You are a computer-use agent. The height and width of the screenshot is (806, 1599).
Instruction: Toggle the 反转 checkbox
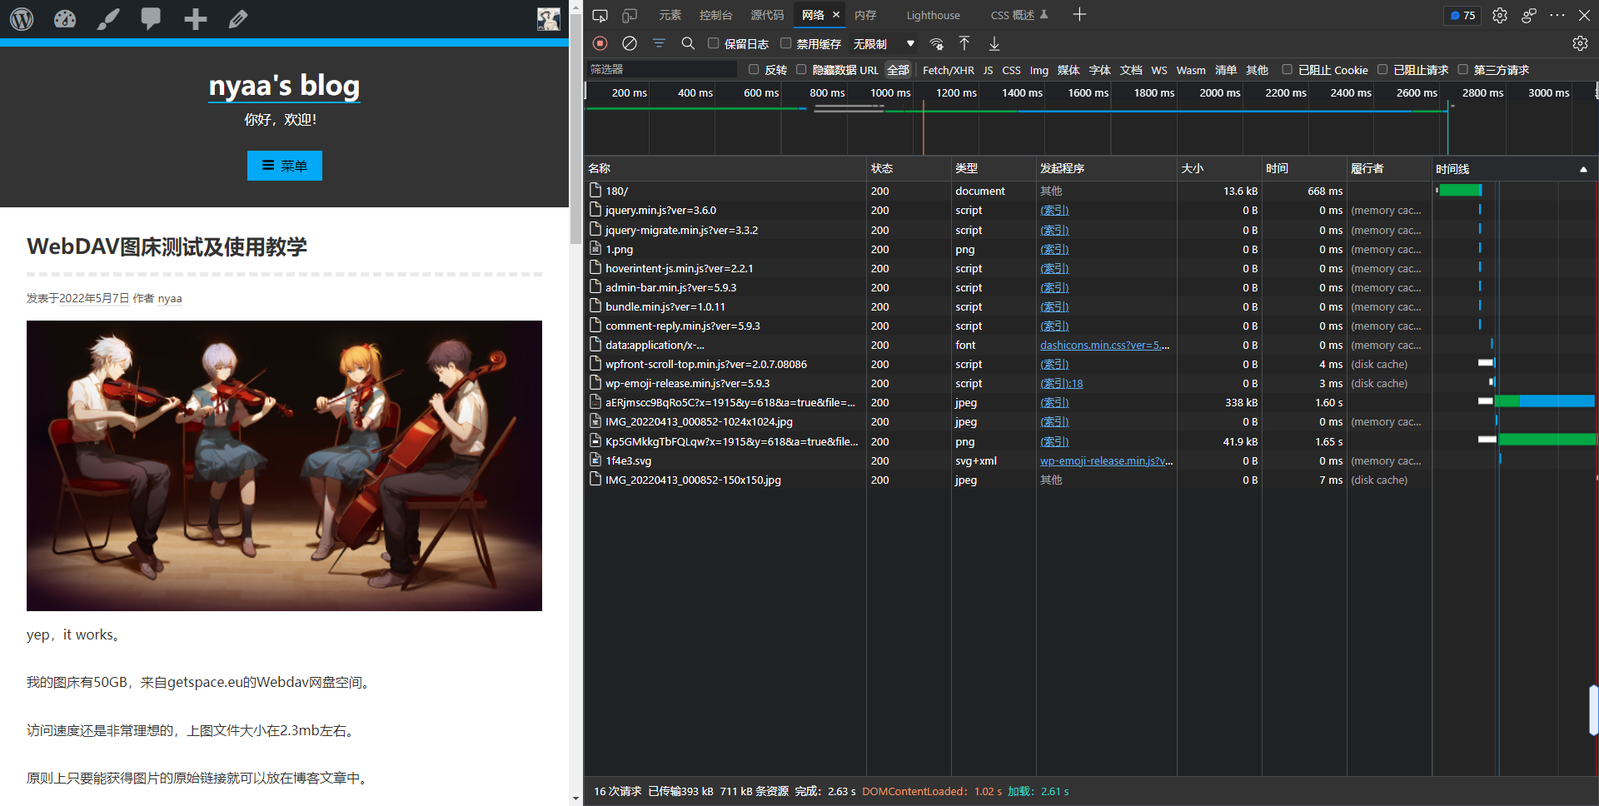(754, 69)
